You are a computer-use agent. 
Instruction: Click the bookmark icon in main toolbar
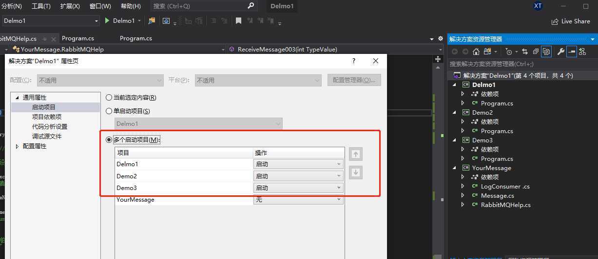click(x=238, y=20)
